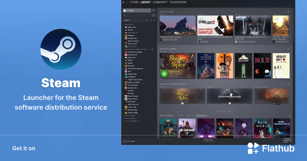Open Absolute Drift cover in Recent Games
This screenshot has height=161, width=307.
(x=281, y=66)
